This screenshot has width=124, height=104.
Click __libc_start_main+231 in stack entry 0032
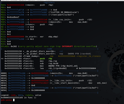pyautogui.click(x=65, y=83)
